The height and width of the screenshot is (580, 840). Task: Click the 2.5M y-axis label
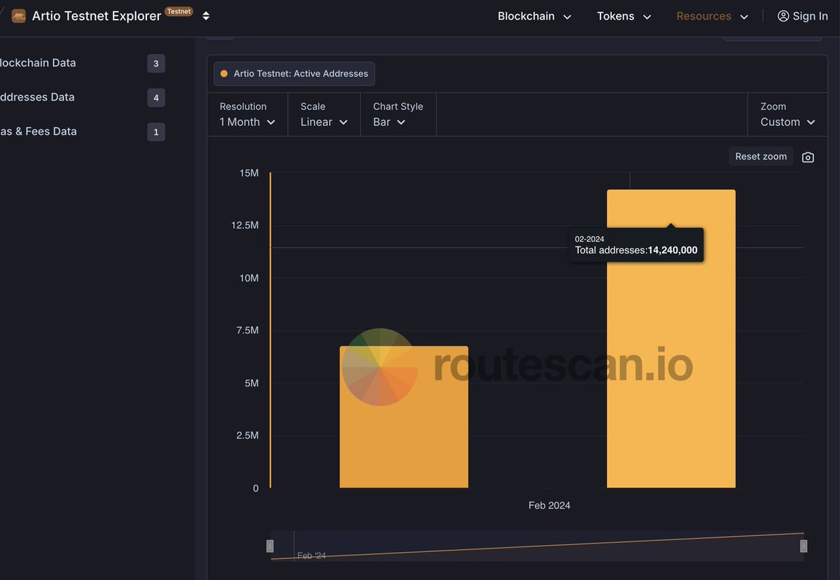coord(247,435)
